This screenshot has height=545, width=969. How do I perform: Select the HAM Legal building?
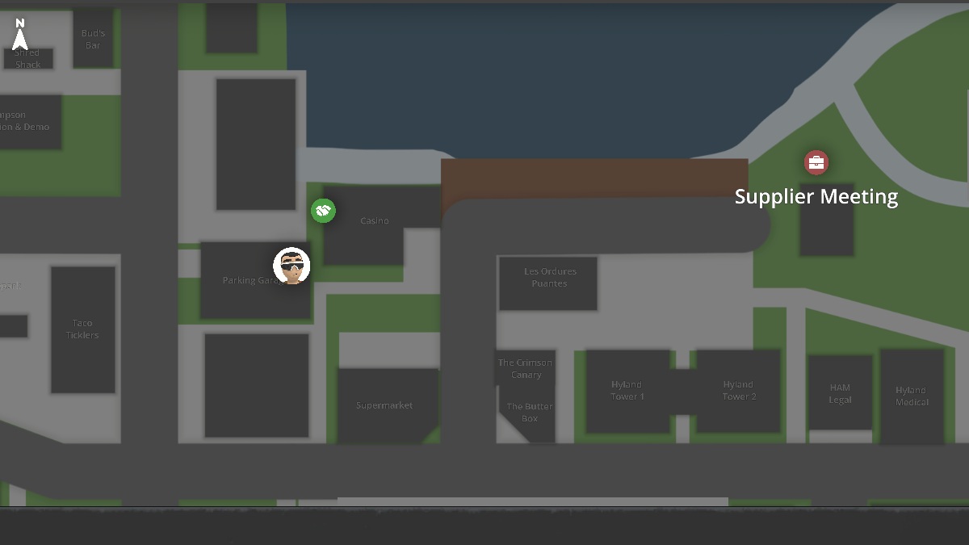[x=839, y=395]
